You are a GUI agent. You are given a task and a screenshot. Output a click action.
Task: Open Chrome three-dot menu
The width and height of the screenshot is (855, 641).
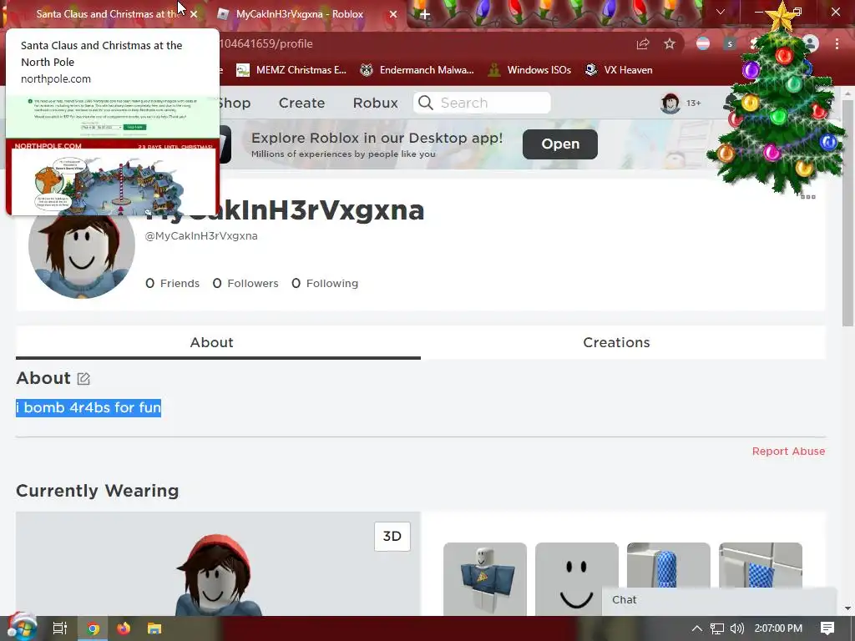pos(837,43)
